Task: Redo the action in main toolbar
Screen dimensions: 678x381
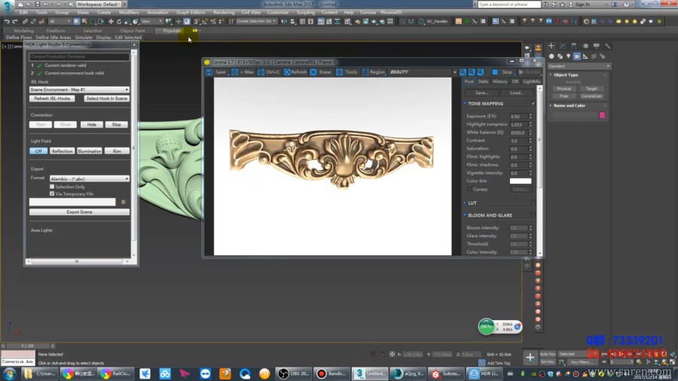Action: tap(15, 21)
